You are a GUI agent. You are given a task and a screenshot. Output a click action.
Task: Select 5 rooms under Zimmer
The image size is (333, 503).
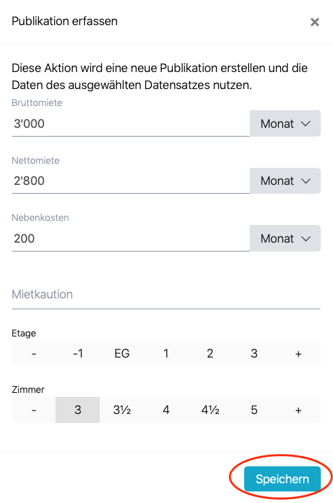point(254,410)
